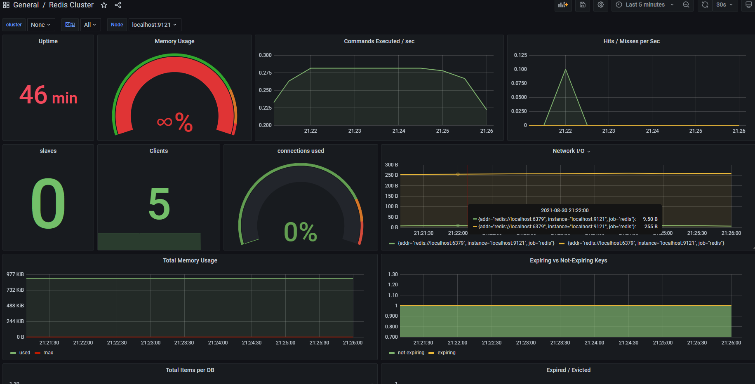
Task: Click the cluster variable label
Action: [14, 25]
